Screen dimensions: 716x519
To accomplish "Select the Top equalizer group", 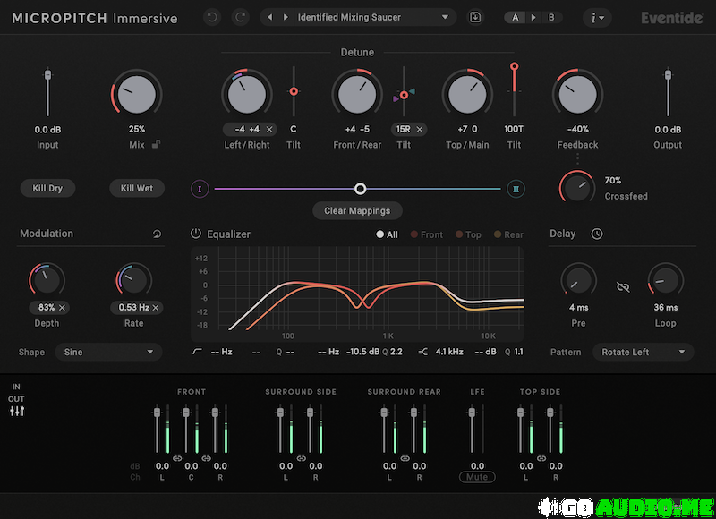I will point(468,234).
